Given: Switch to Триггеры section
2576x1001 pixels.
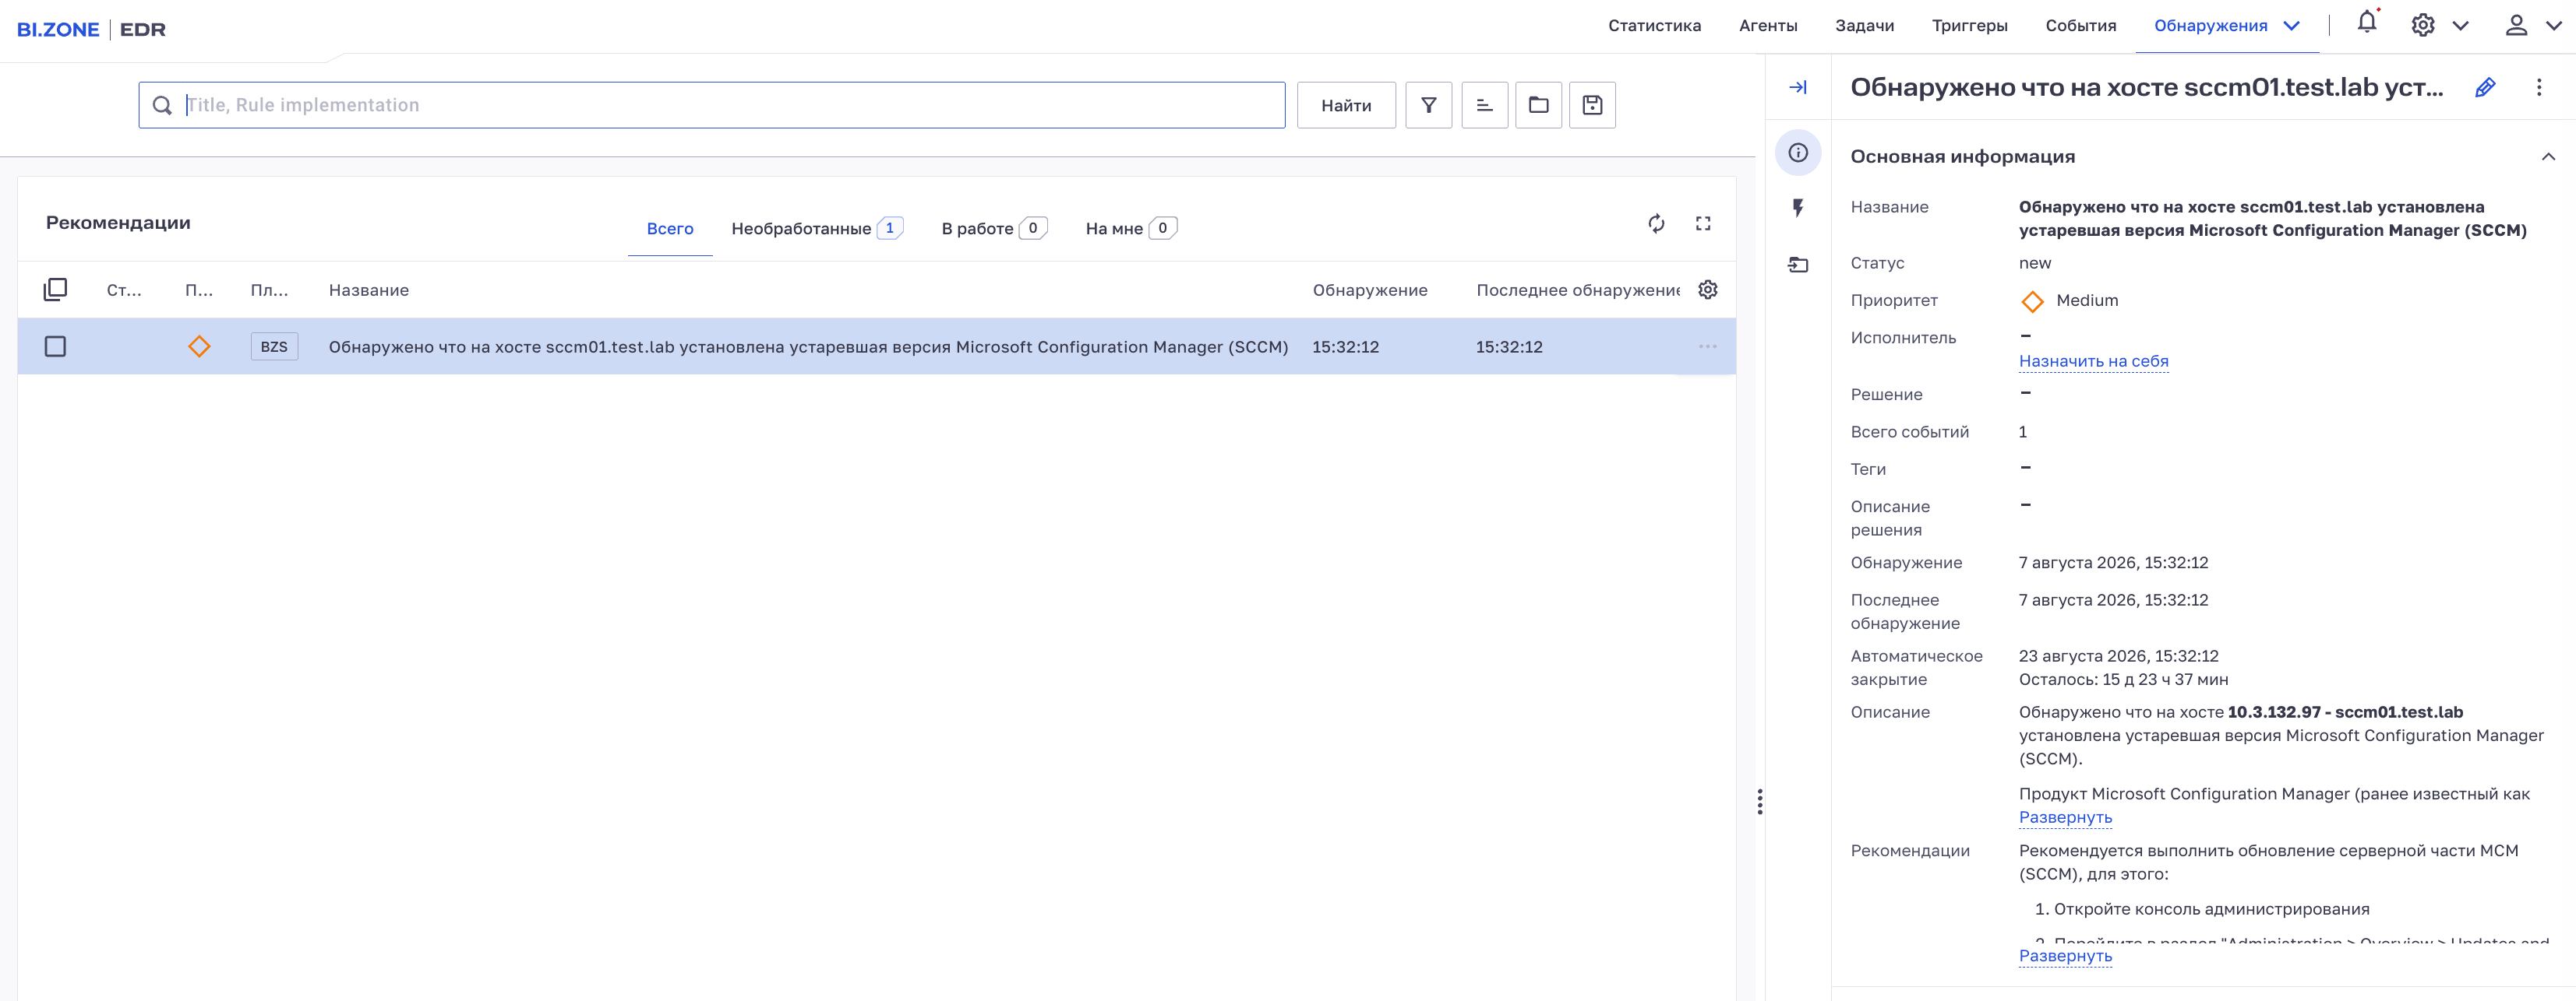Looking at the screenshot, I should tap(1969, 26).
